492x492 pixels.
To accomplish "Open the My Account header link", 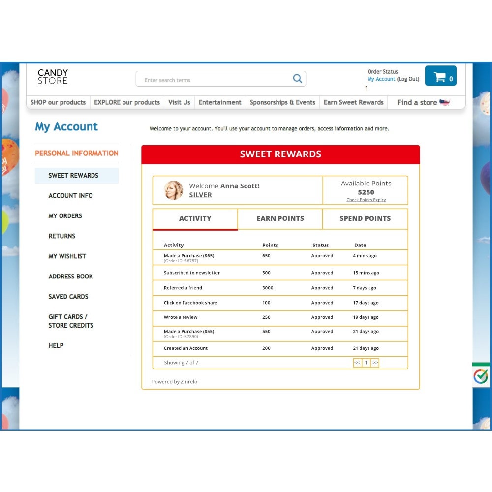I will 381,79.
